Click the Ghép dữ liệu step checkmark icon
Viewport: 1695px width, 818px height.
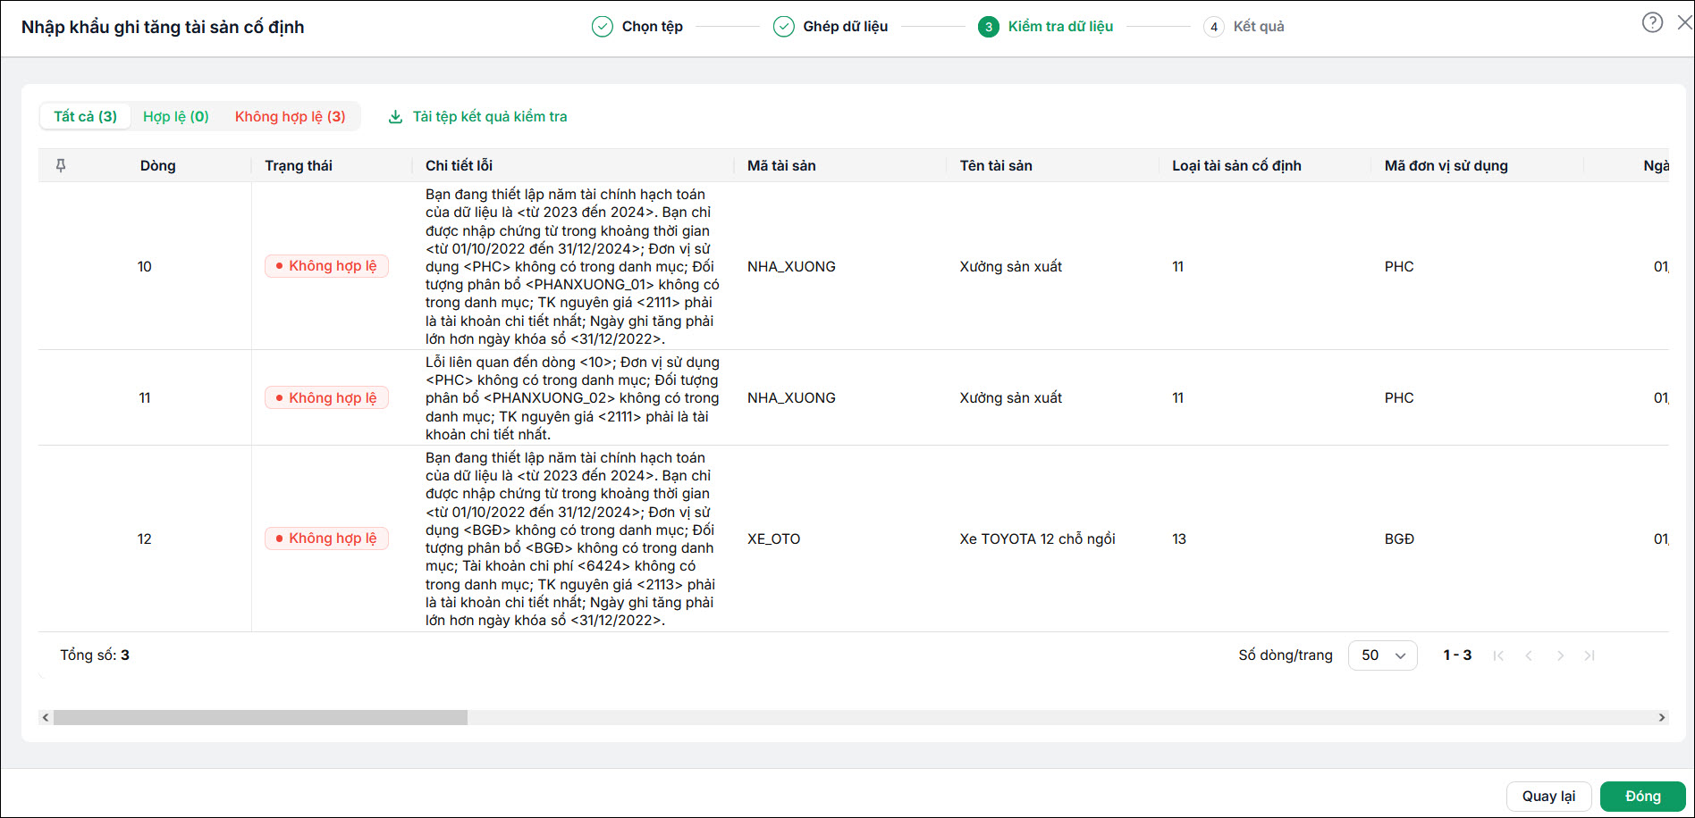click(x=784, y=27)
